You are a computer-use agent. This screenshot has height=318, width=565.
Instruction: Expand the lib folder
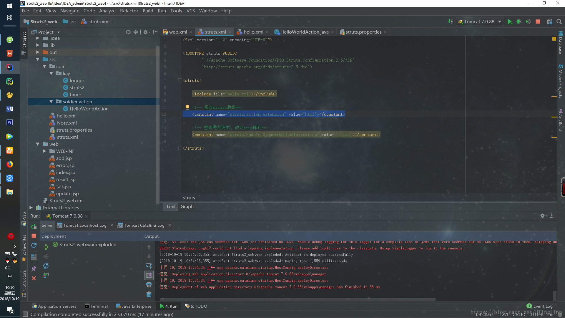tap(38, 45)
